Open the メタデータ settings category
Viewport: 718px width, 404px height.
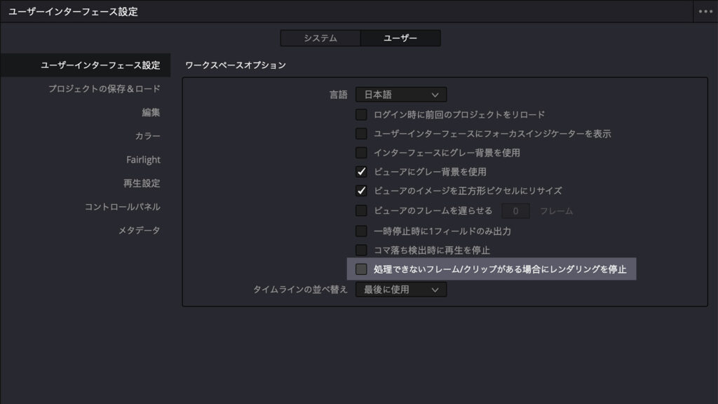pyautogui.click(x=140, y=230)
